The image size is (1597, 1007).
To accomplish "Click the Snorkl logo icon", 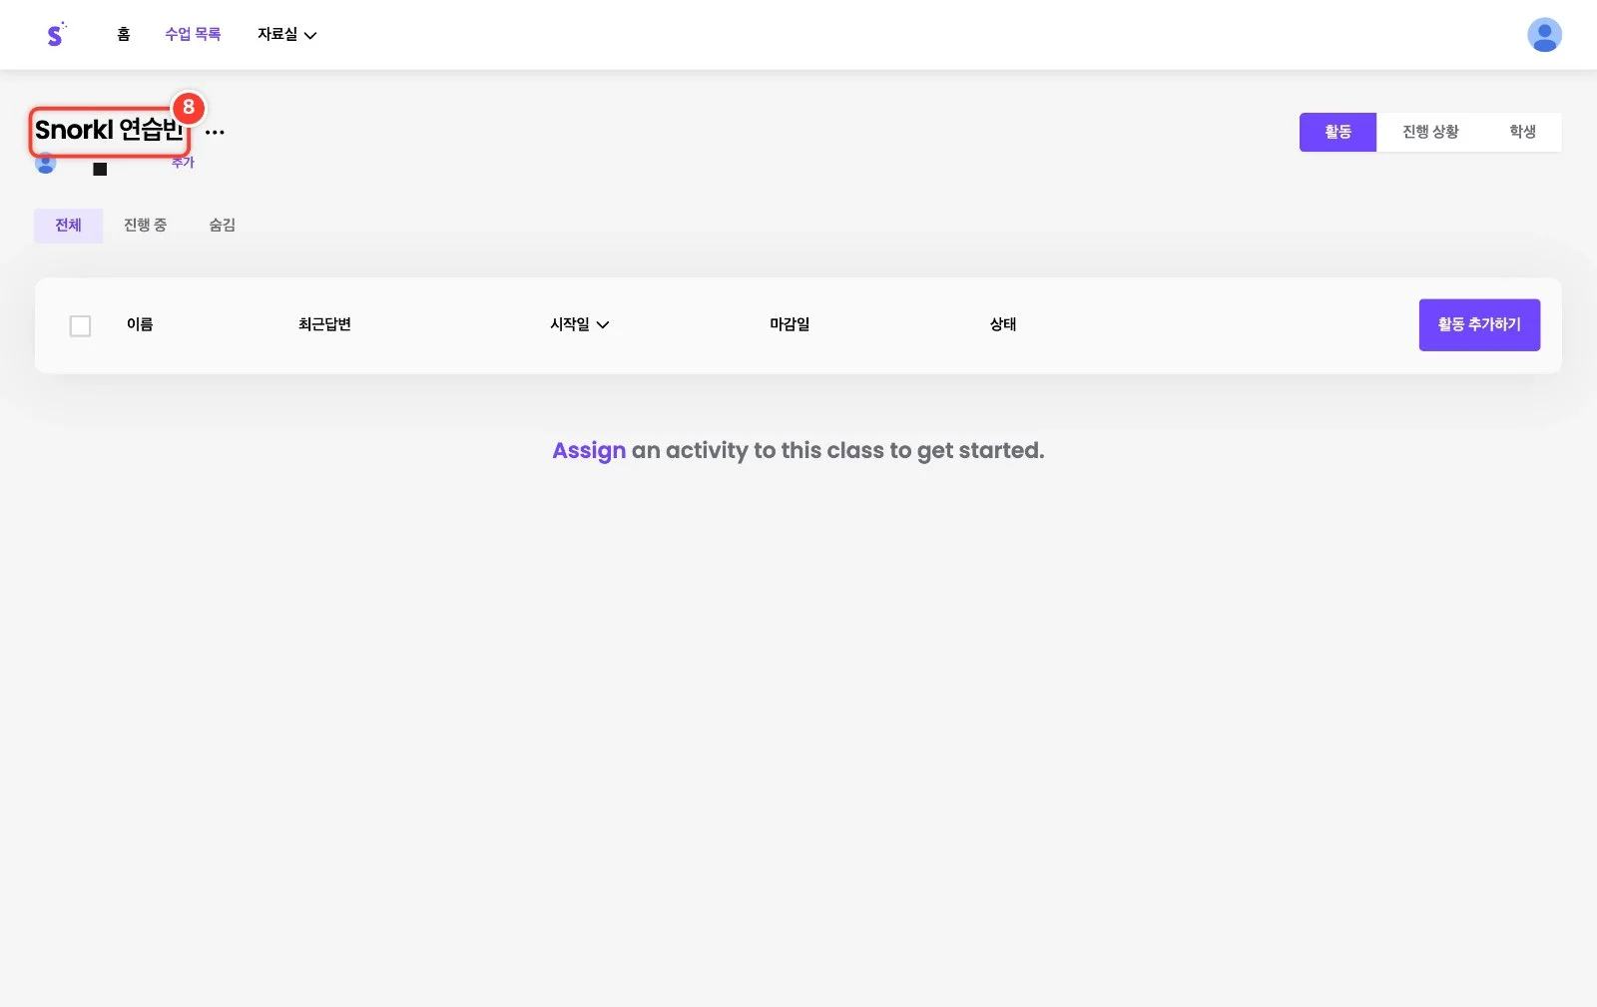I will click(57, 34).
